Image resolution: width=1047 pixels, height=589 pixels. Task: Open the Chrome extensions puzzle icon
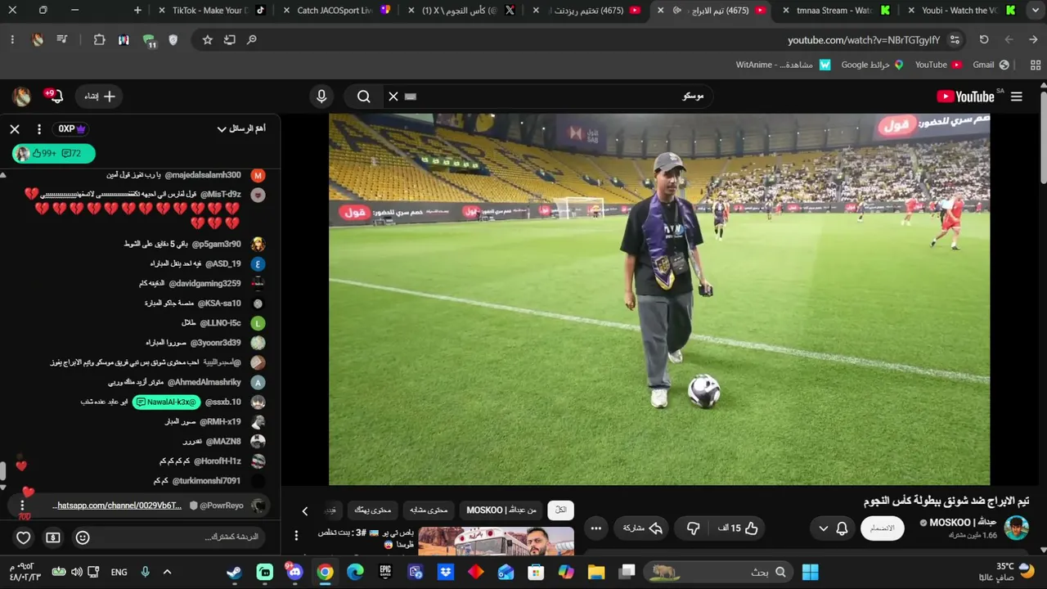[x=100, y=39]
